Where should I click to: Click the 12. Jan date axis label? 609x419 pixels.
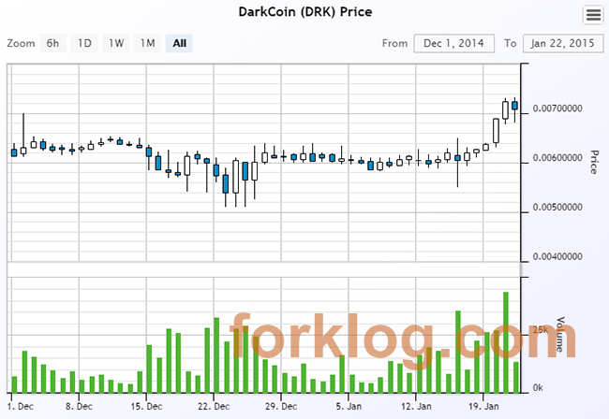[x=416, y=407]
